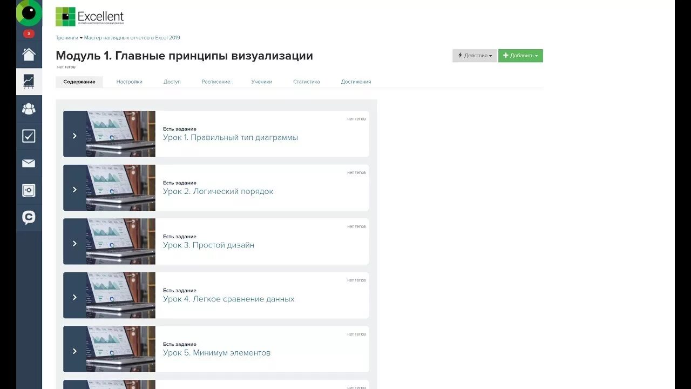Follow the Мастер наглядных отчетов в Excel 2019 breadcrumb

tap(132, 38)
